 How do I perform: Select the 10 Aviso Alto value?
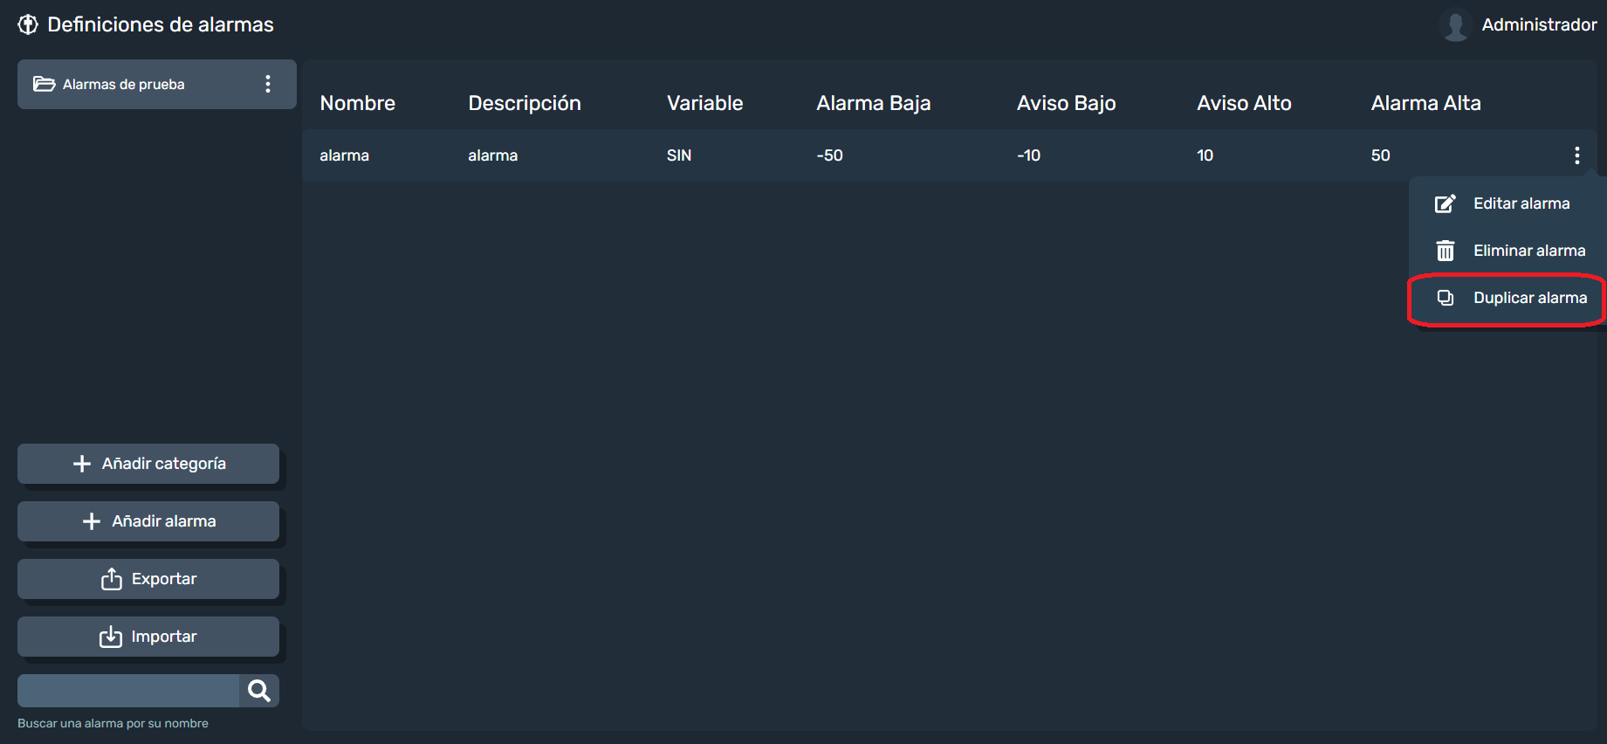pos(1205,155)
